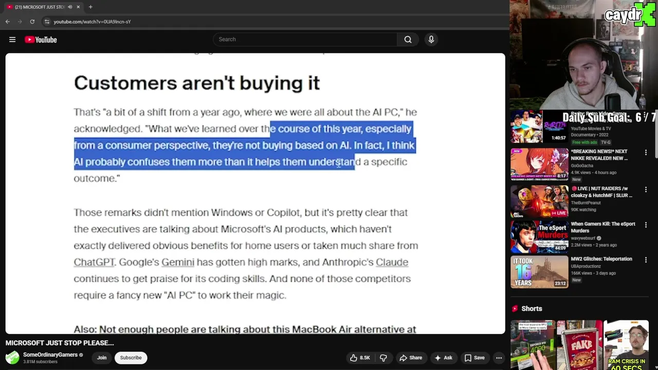Share the video
The height and width of the screenshot is (370, 658).
(x=411, y=358)
